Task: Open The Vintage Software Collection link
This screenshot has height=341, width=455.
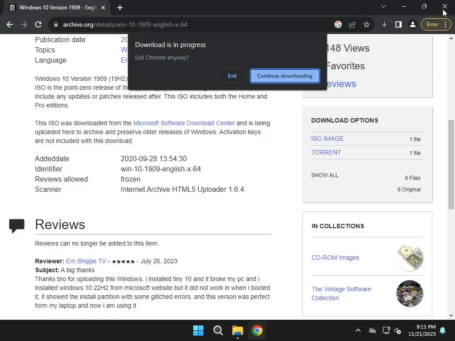Action: pos(341,293)
